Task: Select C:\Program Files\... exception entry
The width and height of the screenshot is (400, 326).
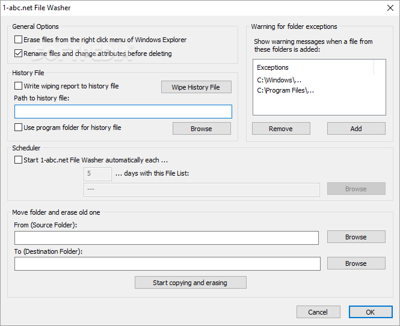Action: (x=286, y=90)
